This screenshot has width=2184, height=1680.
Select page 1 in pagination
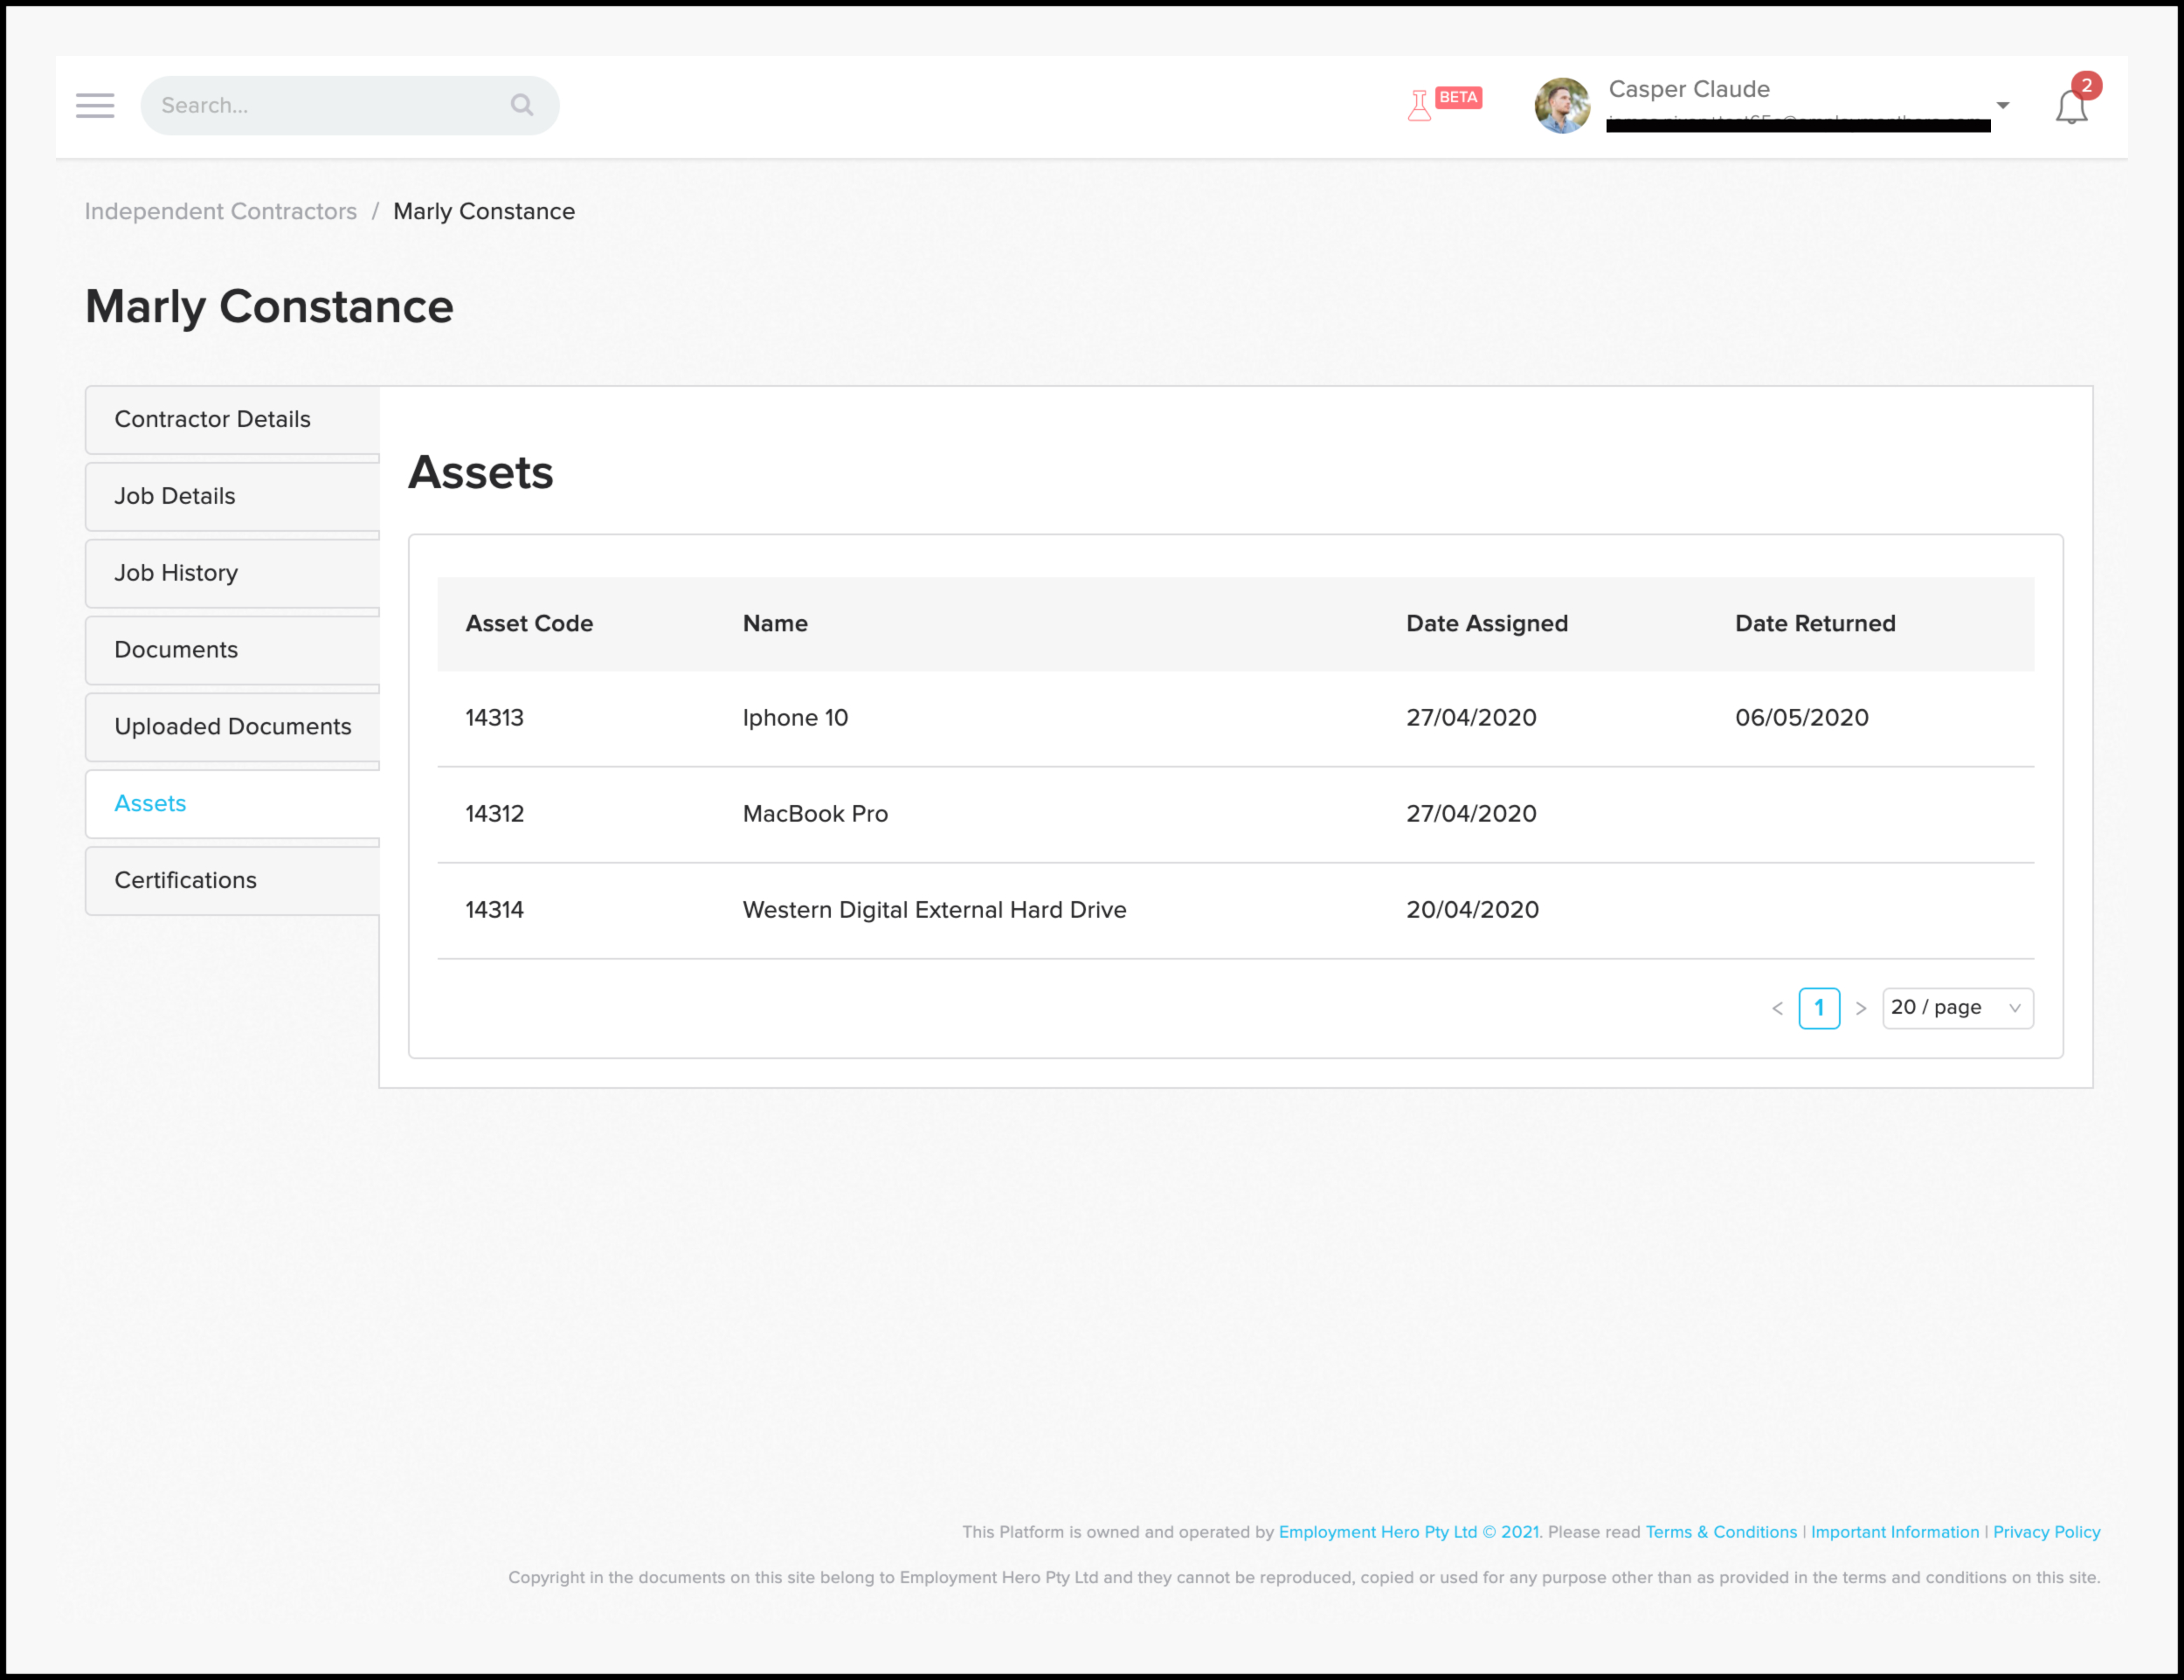coord(1818,1008)
